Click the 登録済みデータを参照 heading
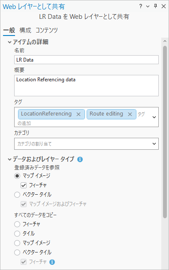Screen dimensions: 169x270 click(37, 168)
